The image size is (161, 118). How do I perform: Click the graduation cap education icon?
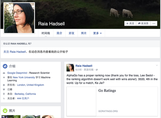pos(4,77)
